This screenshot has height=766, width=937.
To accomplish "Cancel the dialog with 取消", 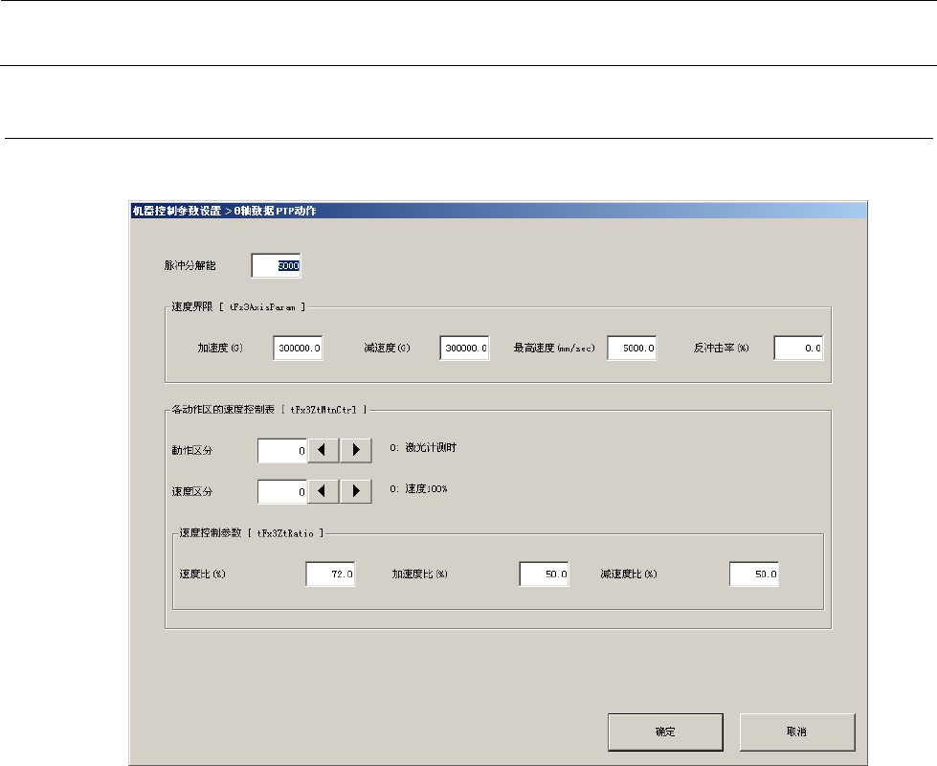I will (795, 731).
